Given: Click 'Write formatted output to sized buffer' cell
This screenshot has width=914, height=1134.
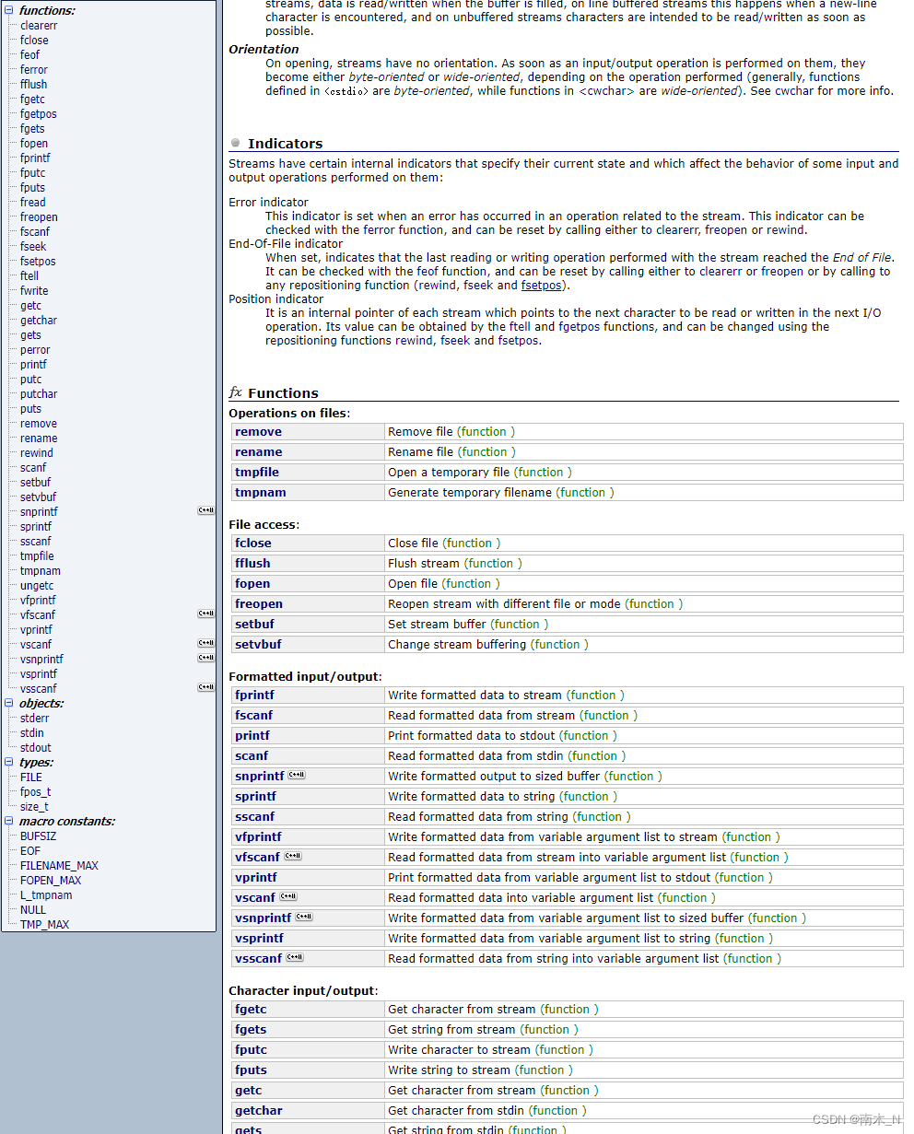Looking at the screenshot, I should pos(644,777).
